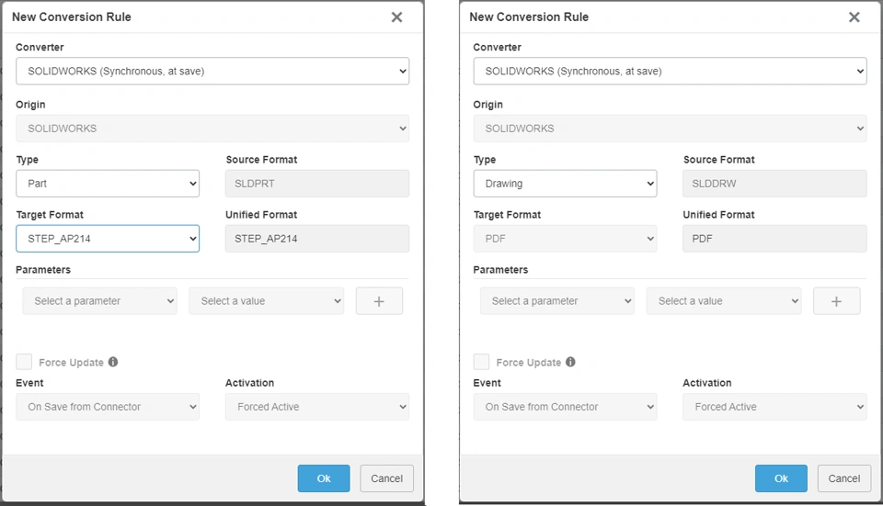Open Converter dropdown in the right dialog
Image resolution: width=883 pixels, height=506 pixels.
pyautogui.click(x=670, y=71)
